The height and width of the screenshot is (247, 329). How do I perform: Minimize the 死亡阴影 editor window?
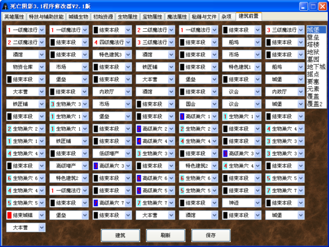coord(303,6)
